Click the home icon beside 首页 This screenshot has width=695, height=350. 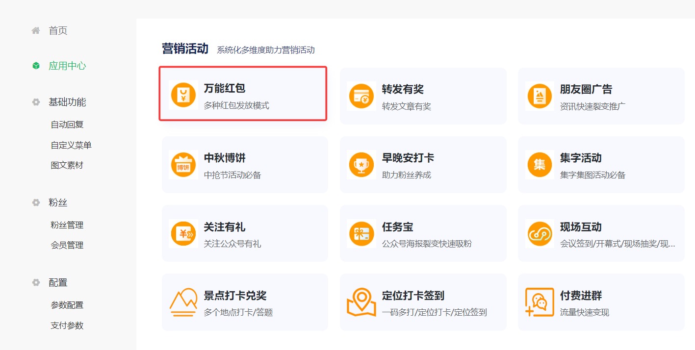(35, 30)
